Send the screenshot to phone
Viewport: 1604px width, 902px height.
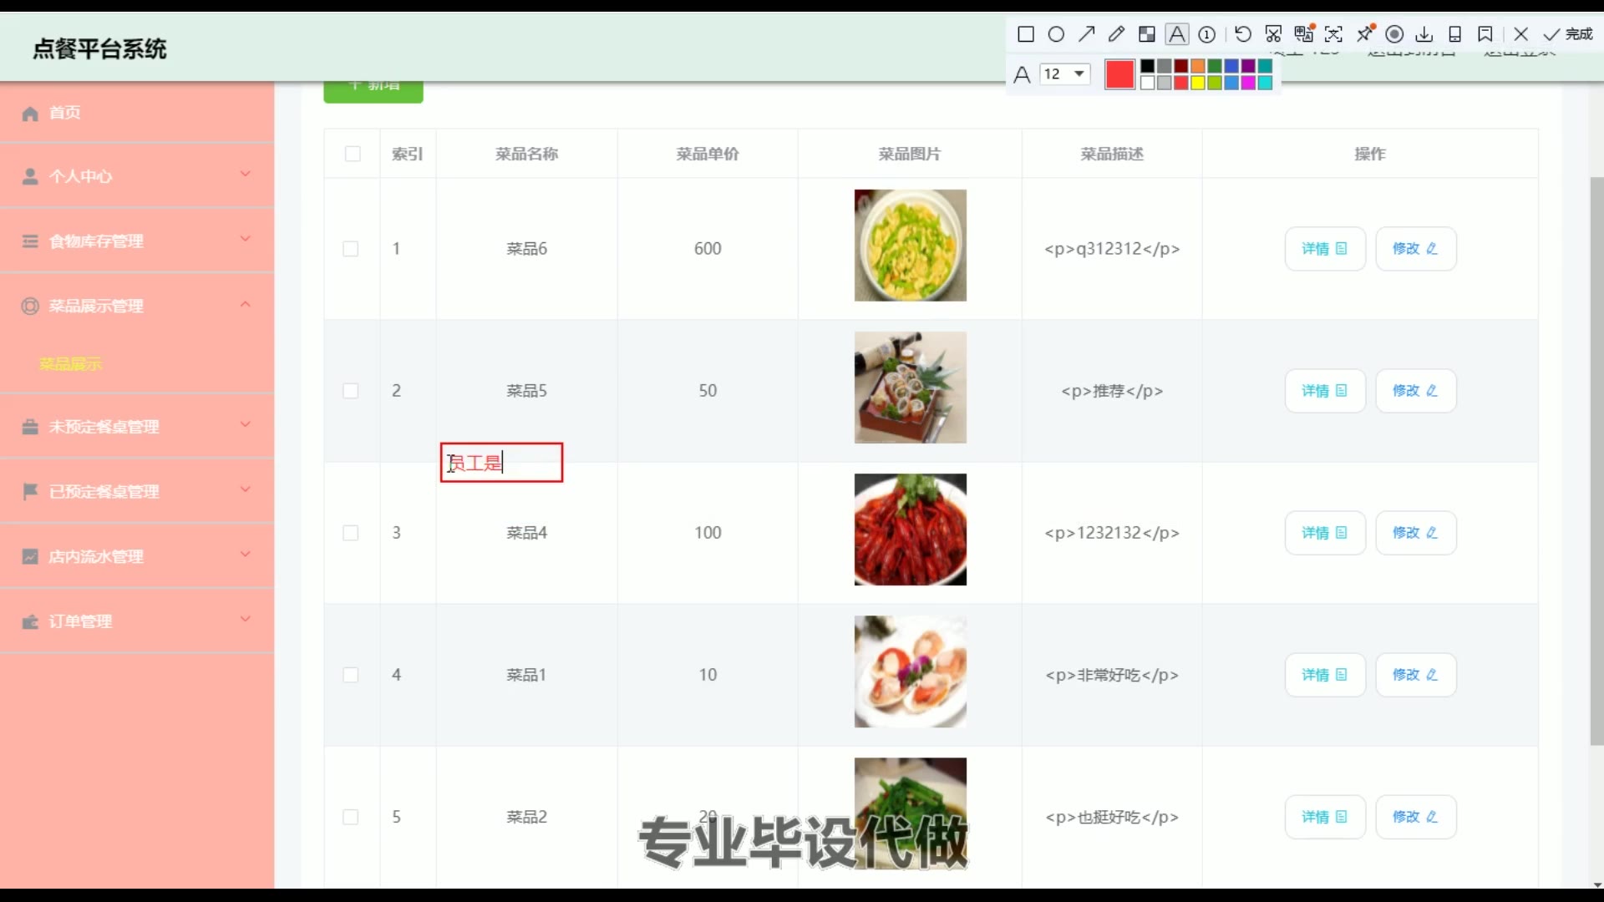coord(1454,34)
